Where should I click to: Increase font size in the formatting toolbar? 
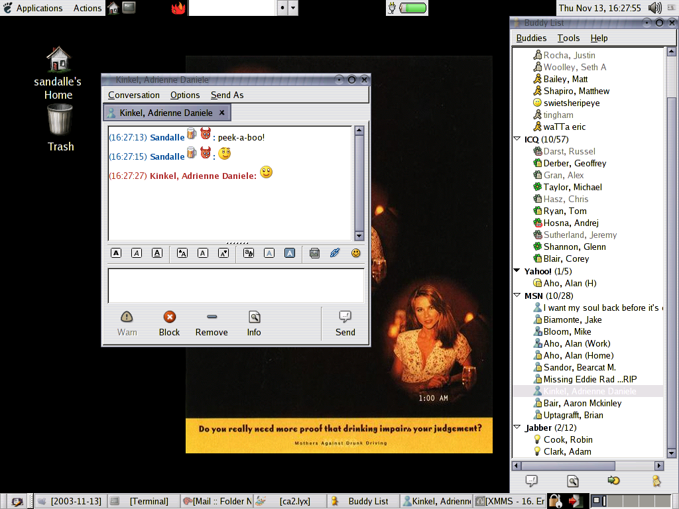point(182,253)
